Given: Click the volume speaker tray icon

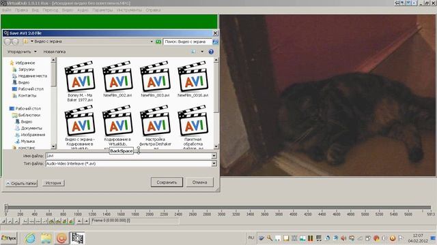Looking at the screenshot, I should [343, 238].
